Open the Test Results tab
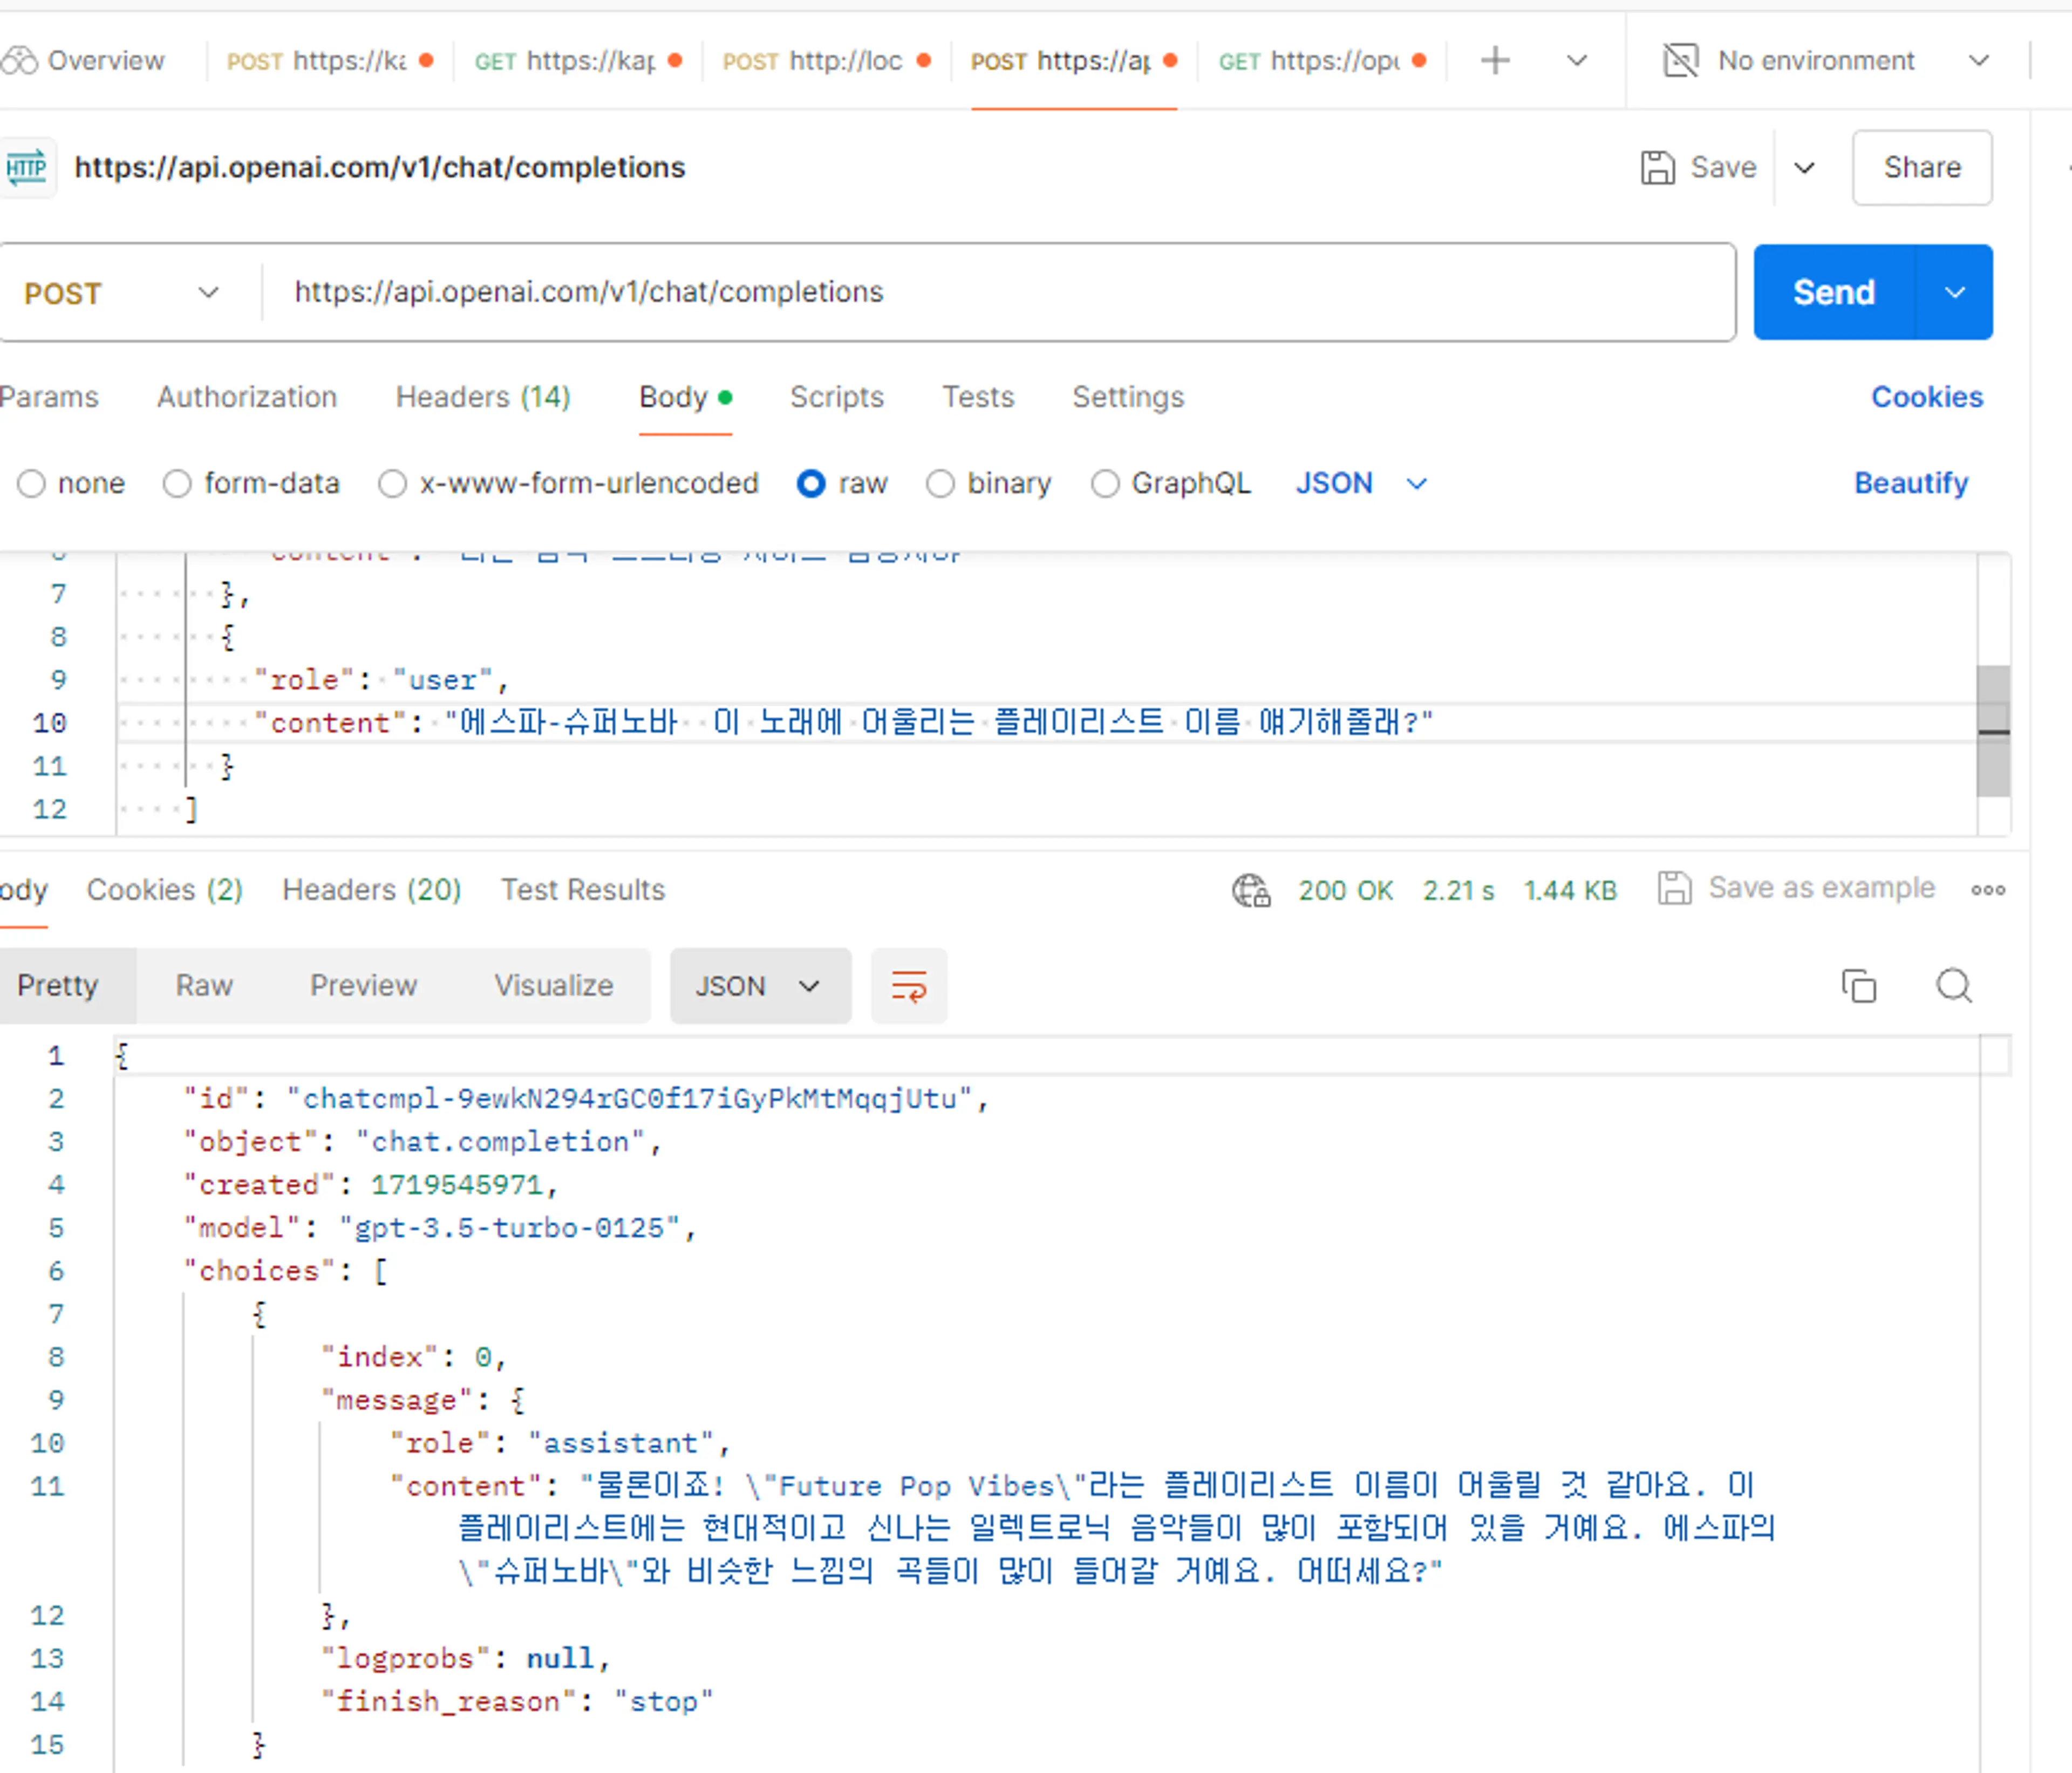Viewport: 2072px width, 1773px height. [583, 889]
